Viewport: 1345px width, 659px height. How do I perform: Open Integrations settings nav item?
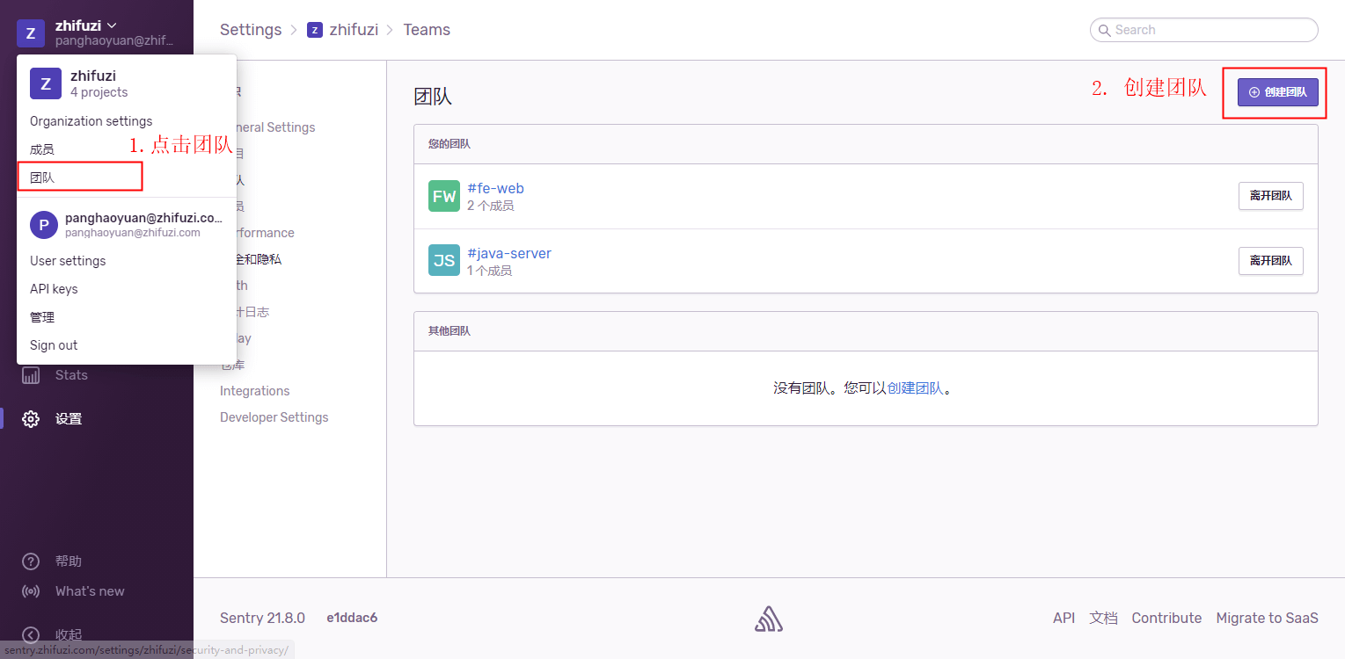(255, 391)
